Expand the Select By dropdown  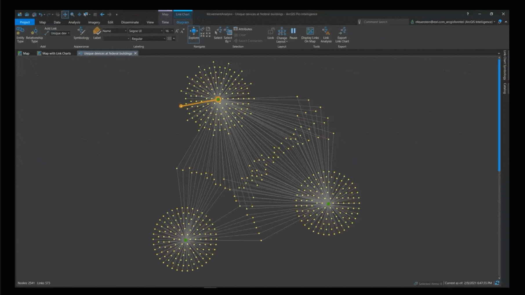(x=228, y=36)
